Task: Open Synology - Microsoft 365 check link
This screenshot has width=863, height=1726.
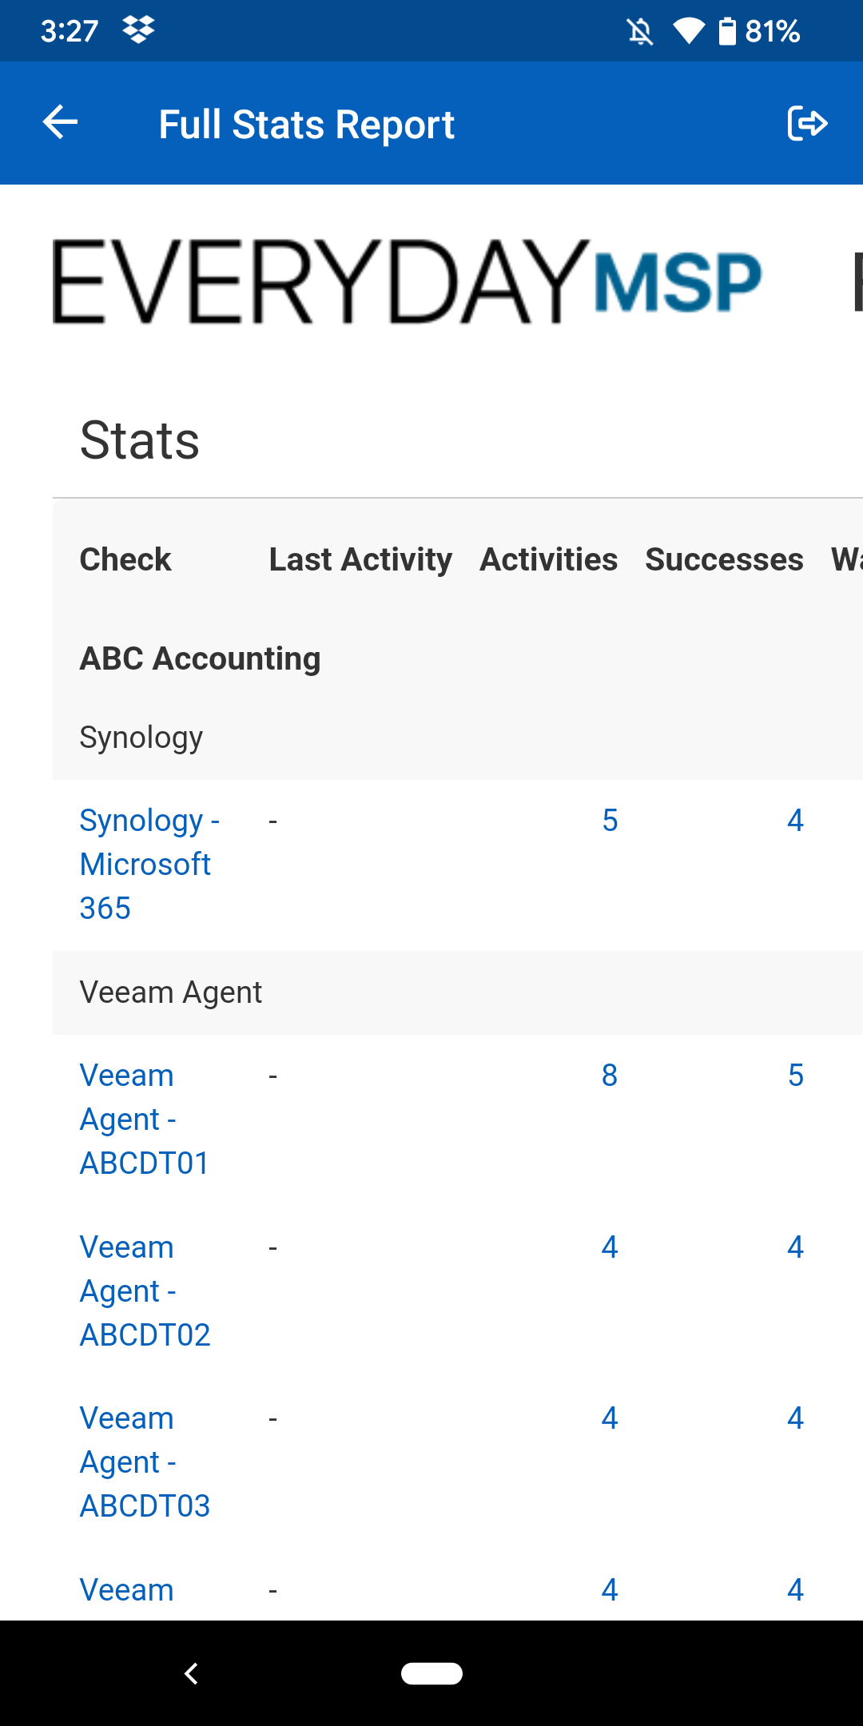Action: coord(148,864)
